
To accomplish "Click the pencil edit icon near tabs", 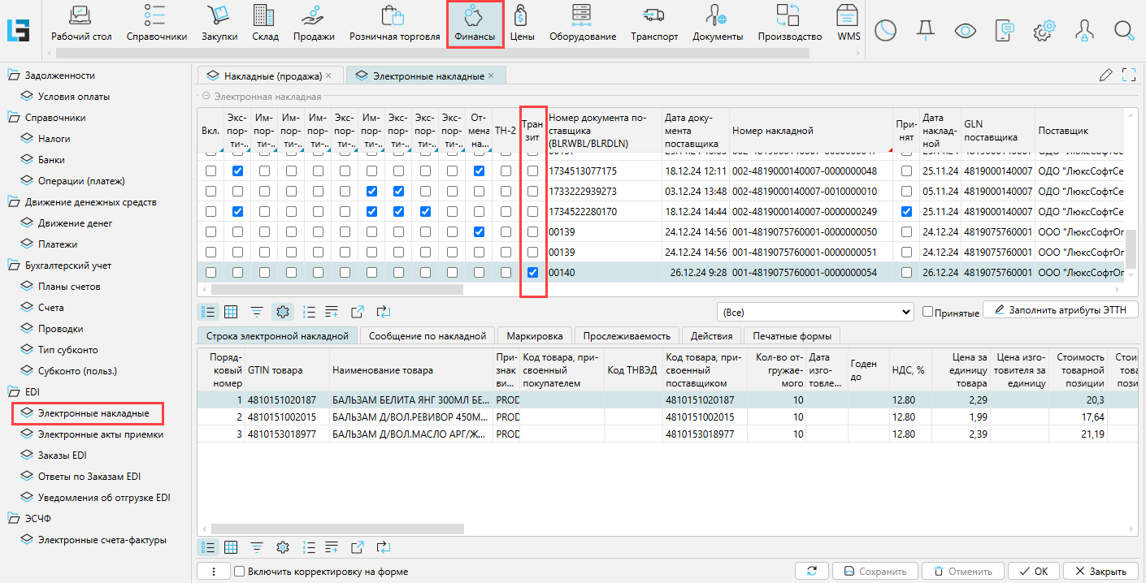I will tap(1105, 76).
